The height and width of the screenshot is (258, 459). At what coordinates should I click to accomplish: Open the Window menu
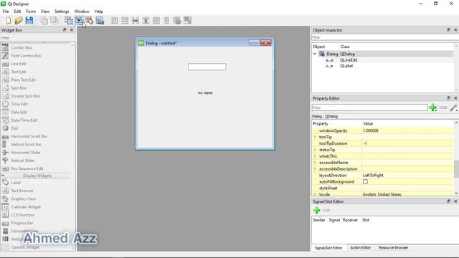[81, 11]
